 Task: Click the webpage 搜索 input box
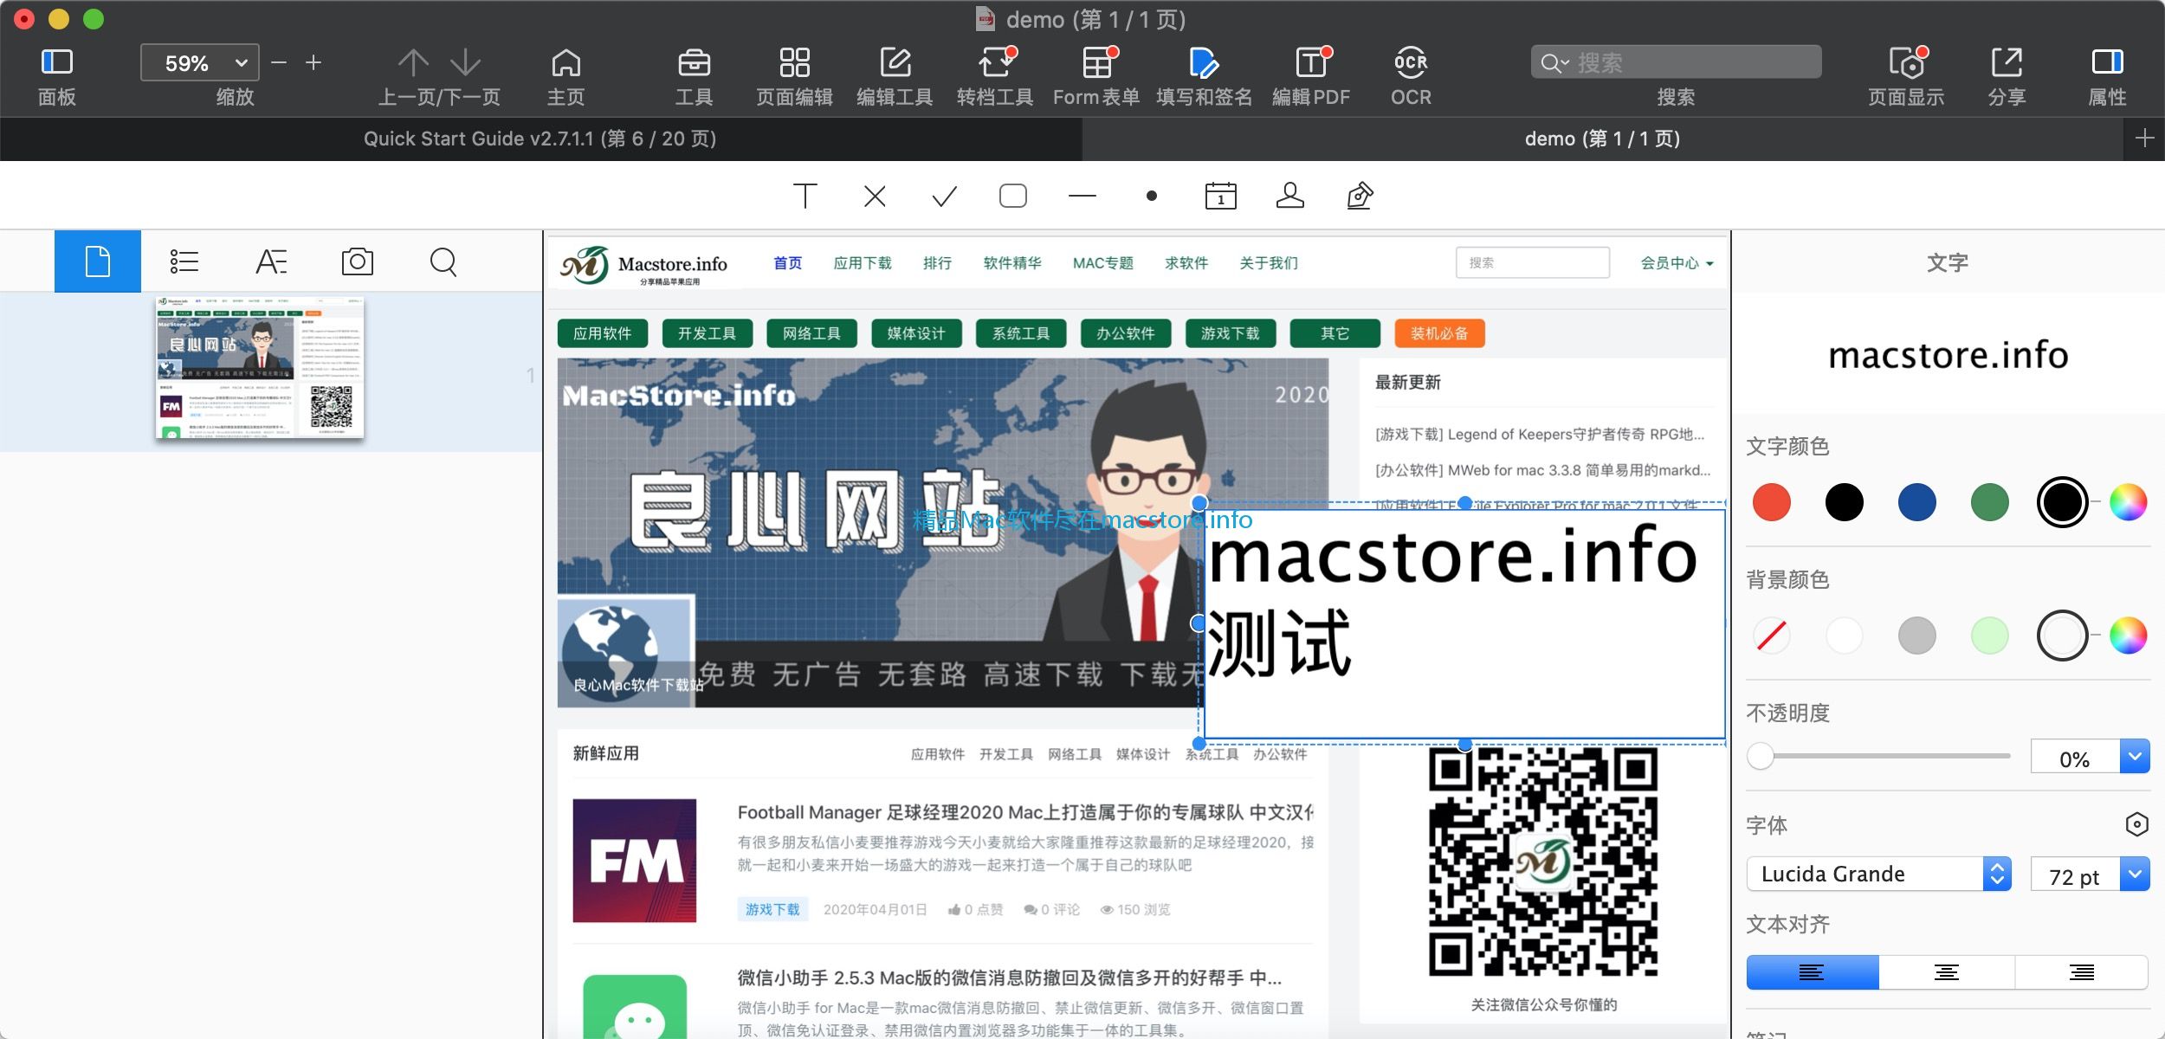coord(1532,262)
